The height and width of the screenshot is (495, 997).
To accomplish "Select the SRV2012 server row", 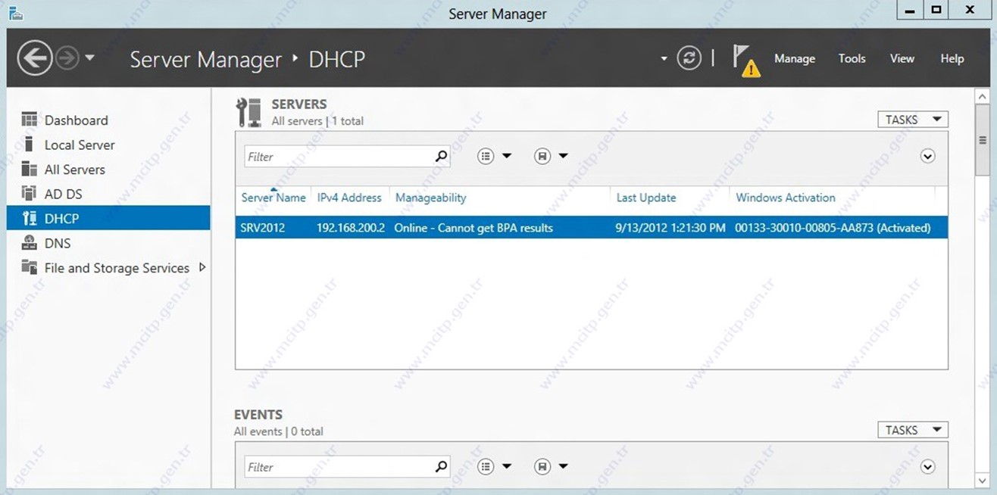I will pos(592,228).
